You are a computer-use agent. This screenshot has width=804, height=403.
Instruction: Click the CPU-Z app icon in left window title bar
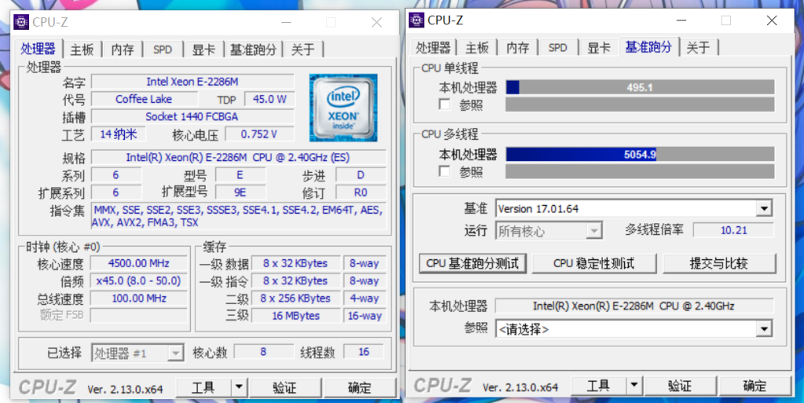click(x=21, y=22)
